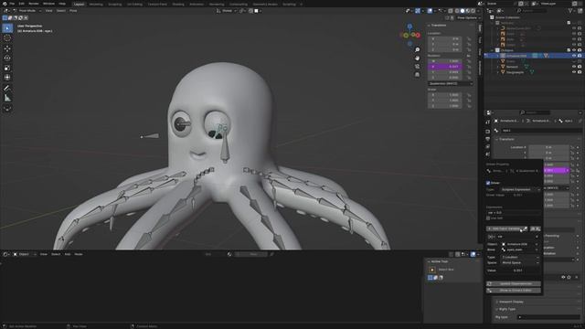Select the Breakdowner pose tool
The image size is (585, 329).
[7, 109]
